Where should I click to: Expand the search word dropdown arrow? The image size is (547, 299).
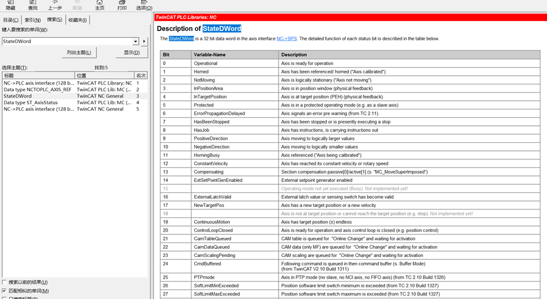tap(135, 41)
